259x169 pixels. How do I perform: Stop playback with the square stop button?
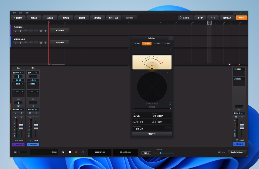click(x=70, y=152)
